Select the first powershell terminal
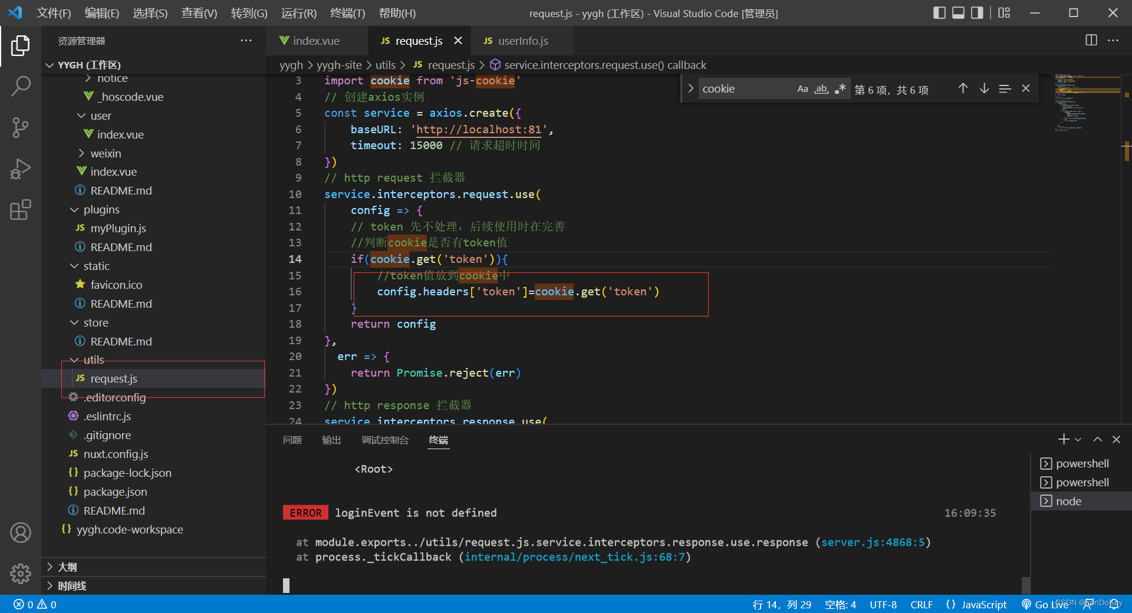The width and height of the screenshot is (1132, 613). click(1080, 463)
